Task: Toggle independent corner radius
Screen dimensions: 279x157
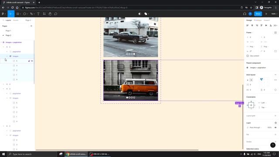Action: 276,51
